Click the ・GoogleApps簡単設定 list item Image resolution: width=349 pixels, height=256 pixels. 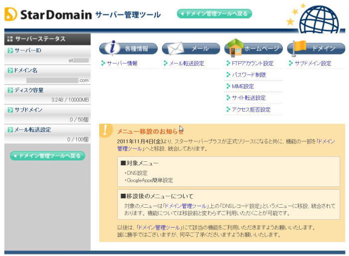click(x=149, y=180)
